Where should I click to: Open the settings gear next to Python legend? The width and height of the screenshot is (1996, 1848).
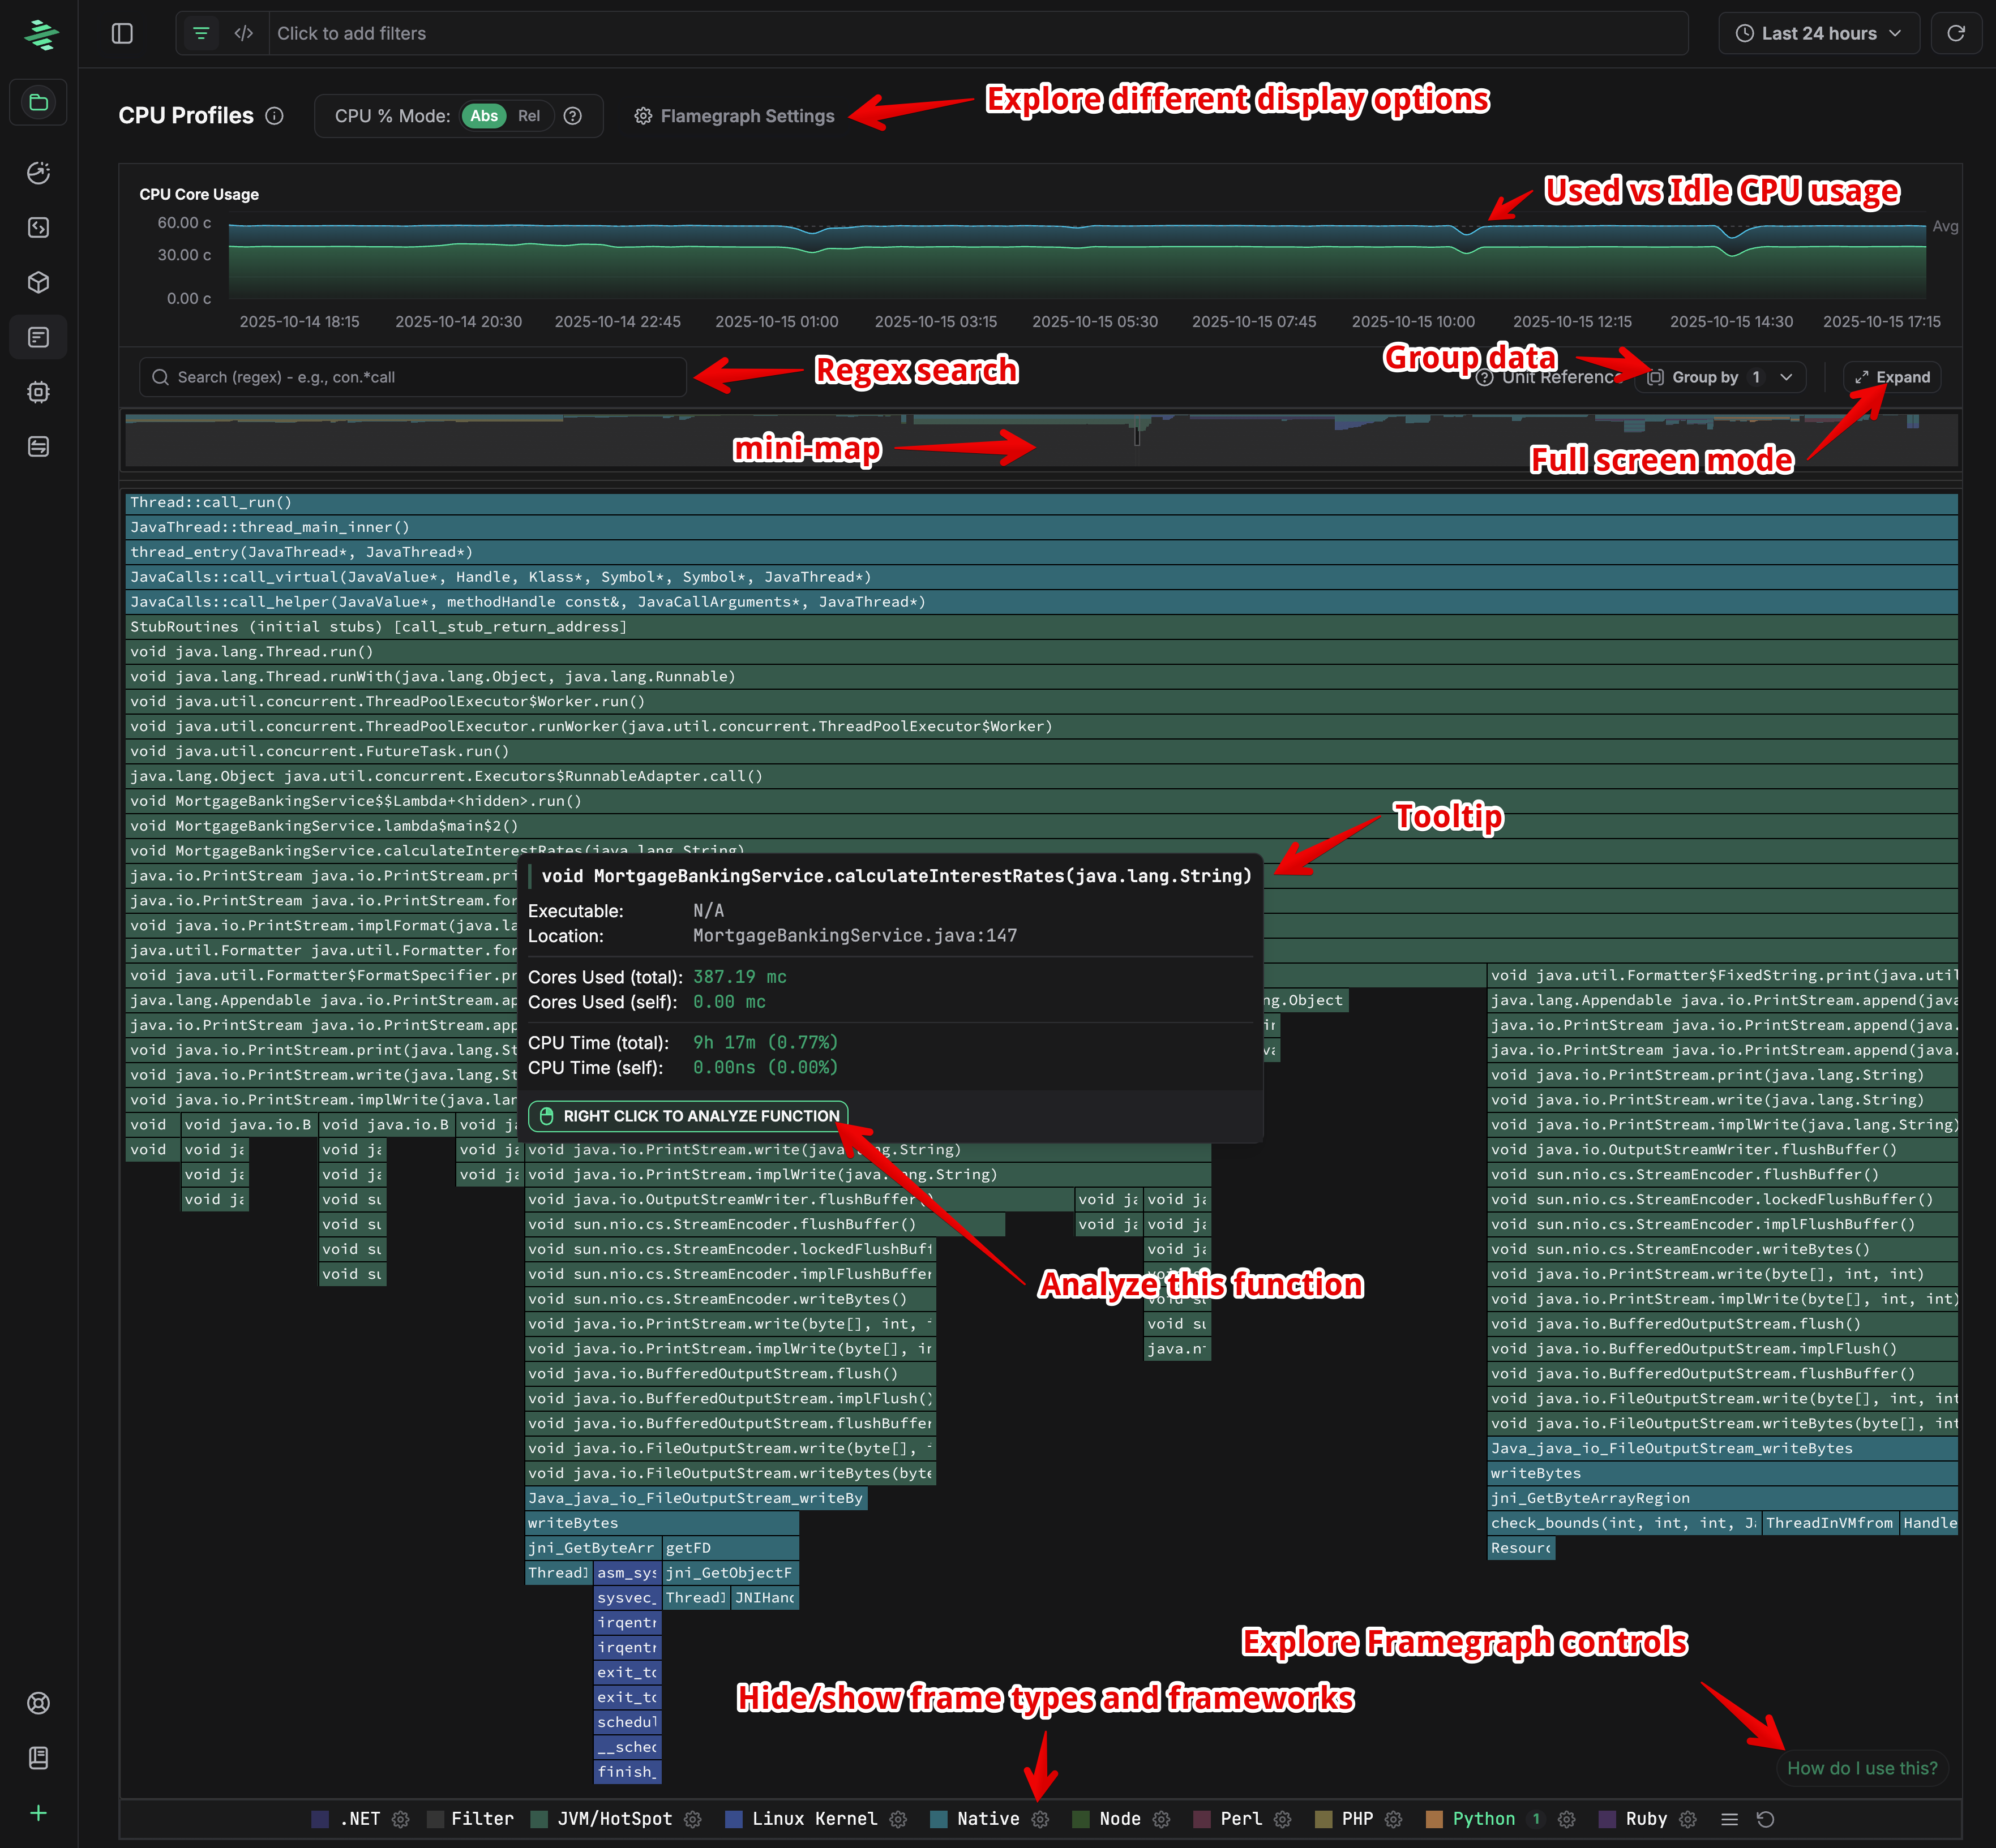1566,1819
